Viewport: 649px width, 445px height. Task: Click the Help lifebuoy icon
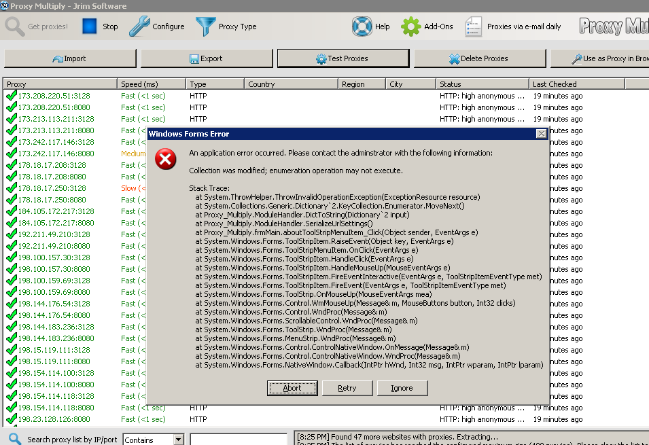coord(362,26)
